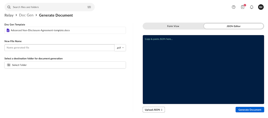Click the folder icon in Select Folder
The image size is (268, 118).
click(9, 65)
